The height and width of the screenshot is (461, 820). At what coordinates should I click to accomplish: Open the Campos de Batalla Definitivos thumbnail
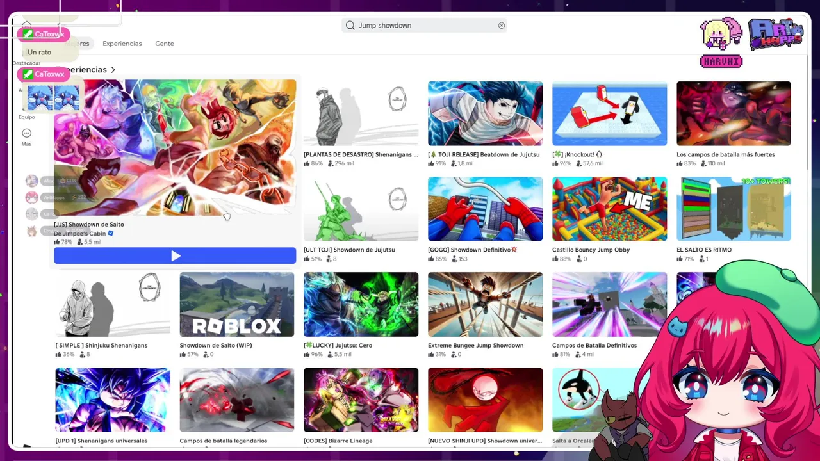609,304
